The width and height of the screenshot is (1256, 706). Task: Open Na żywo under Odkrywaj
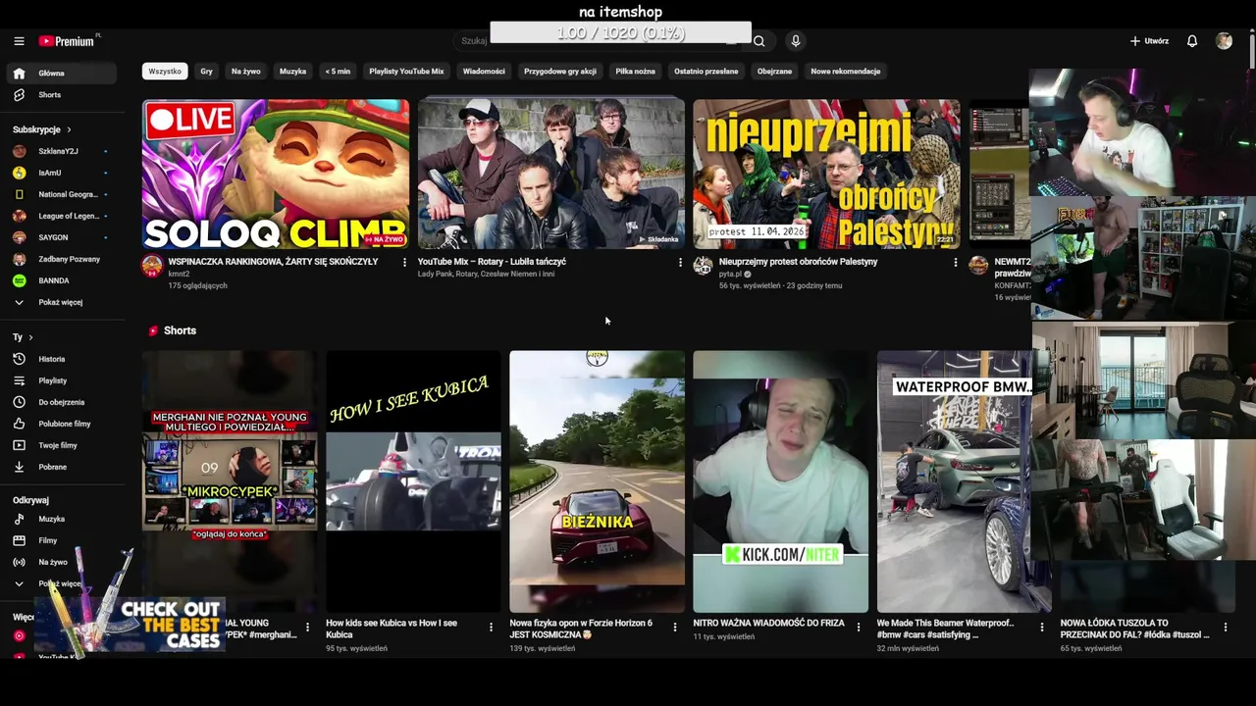[x=62, y=562]
